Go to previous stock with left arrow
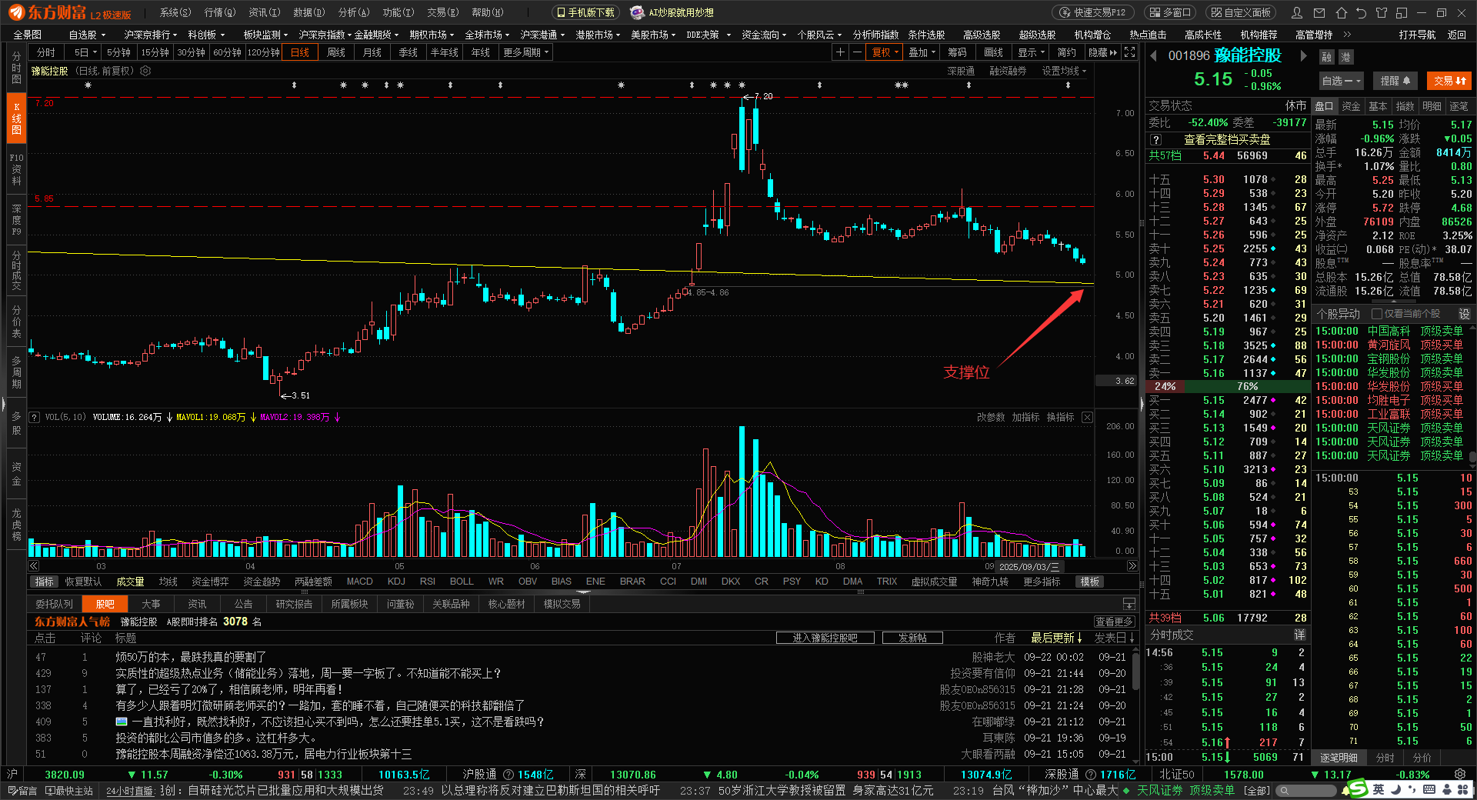 [x=1153, y=55]
